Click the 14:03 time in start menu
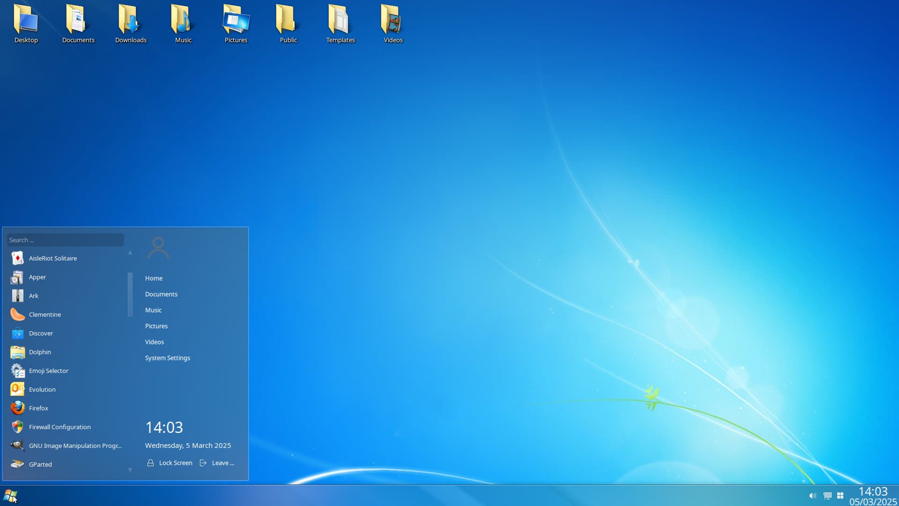The height and width of the screenshot is (506, 899). tap(164, 427)
